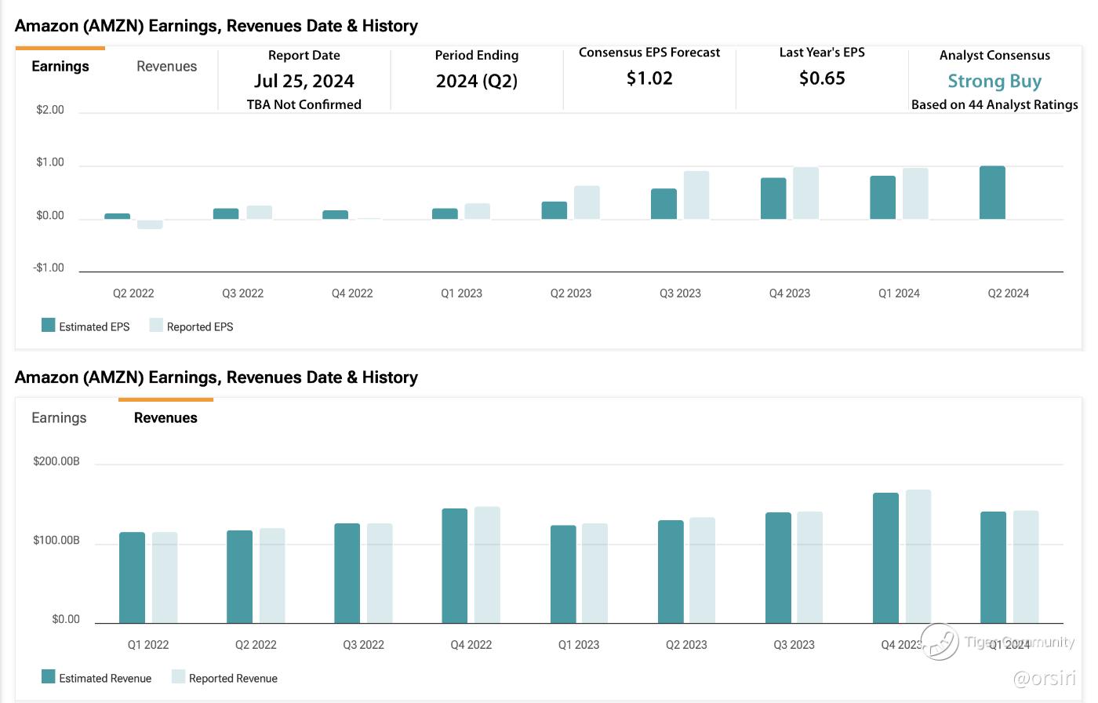The width and height of the screenshot is (1098, 703).
Task: Select the Q1 2024 estimated EPS bar
Action: (882, 197)
